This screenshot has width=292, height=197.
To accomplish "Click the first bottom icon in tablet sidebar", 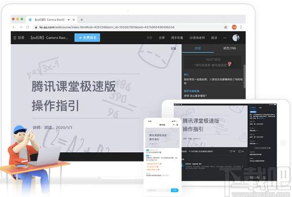I will point(252,177).
